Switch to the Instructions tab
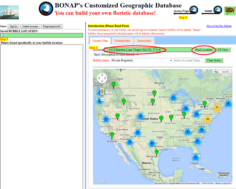The height and width of the screenshot is (189, 236). click(144, 41)
